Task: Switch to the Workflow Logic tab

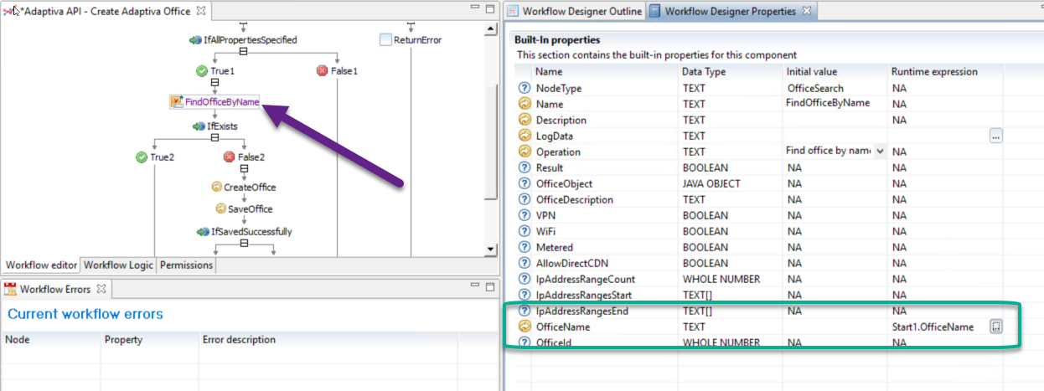Action: click(x=118, y=265)
